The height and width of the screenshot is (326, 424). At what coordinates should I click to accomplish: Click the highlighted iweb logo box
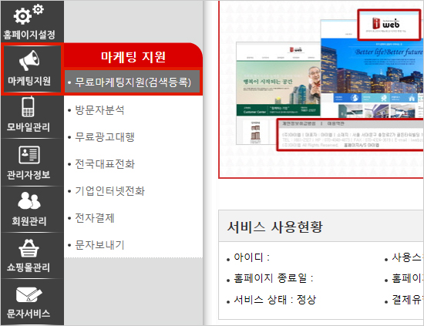389,25
